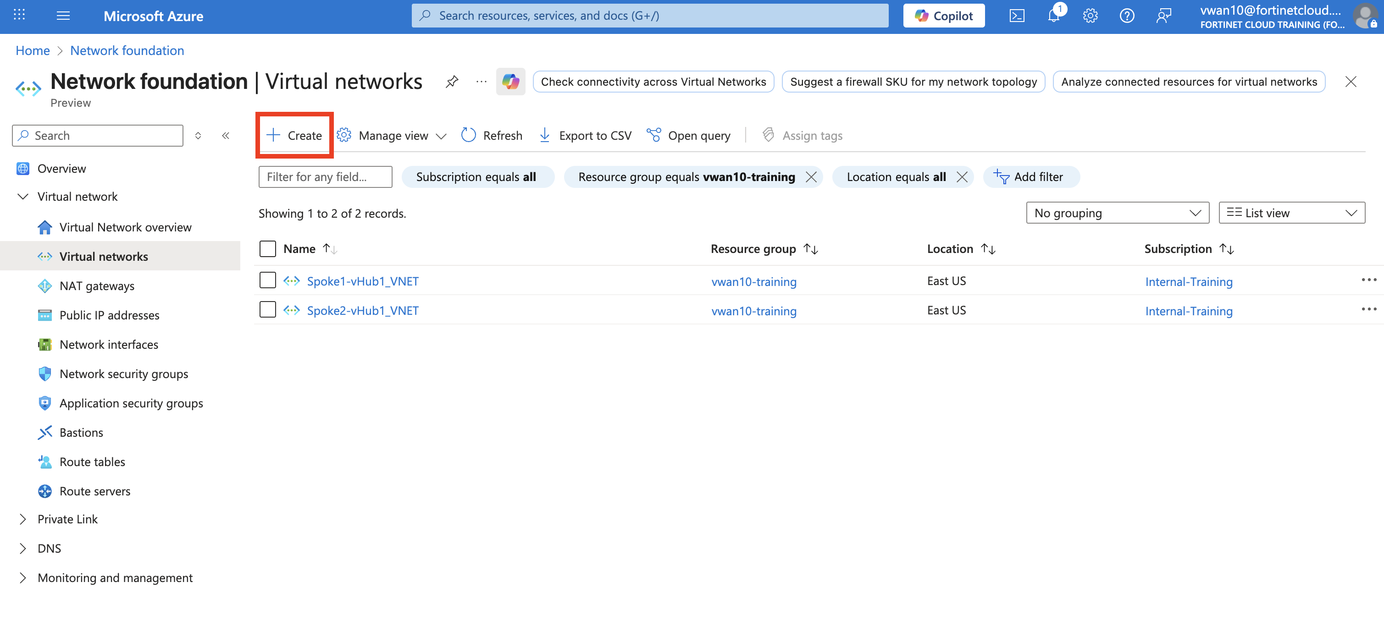Image resolution: width=1384 pixels, height=626 pixels.
Task: Click the help question mark icon
Action: [1127, 16]
